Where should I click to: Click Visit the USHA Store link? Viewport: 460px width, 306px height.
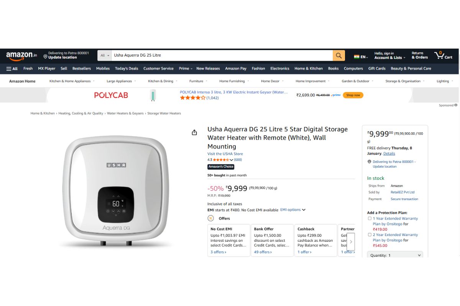225,154
